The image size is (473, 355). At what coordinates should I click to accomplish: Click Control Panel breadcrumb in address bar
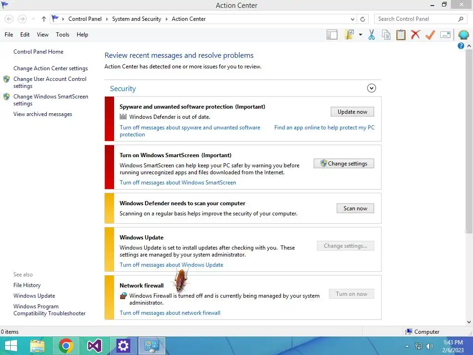[x=85, y=19]
